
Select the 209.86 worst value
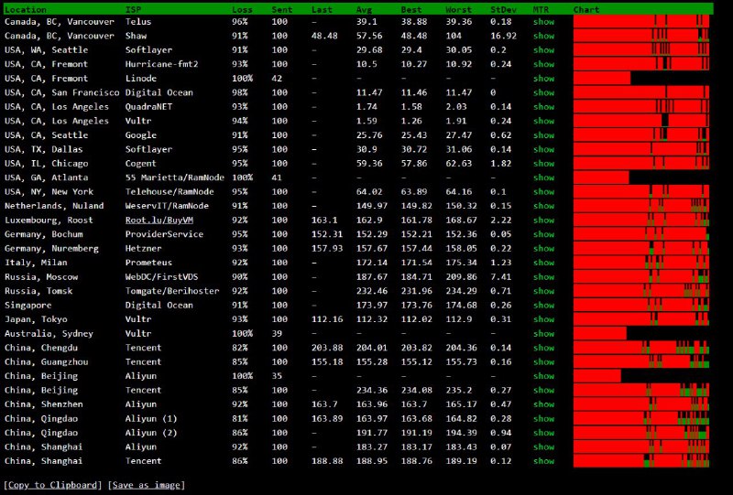[x=462, y=277]
